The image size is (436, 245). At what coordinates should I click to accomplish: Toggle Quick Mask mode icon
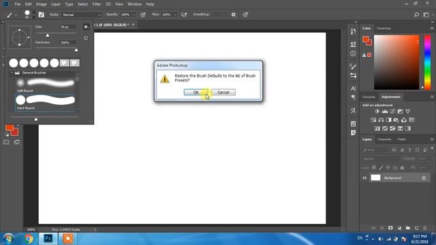6,142
